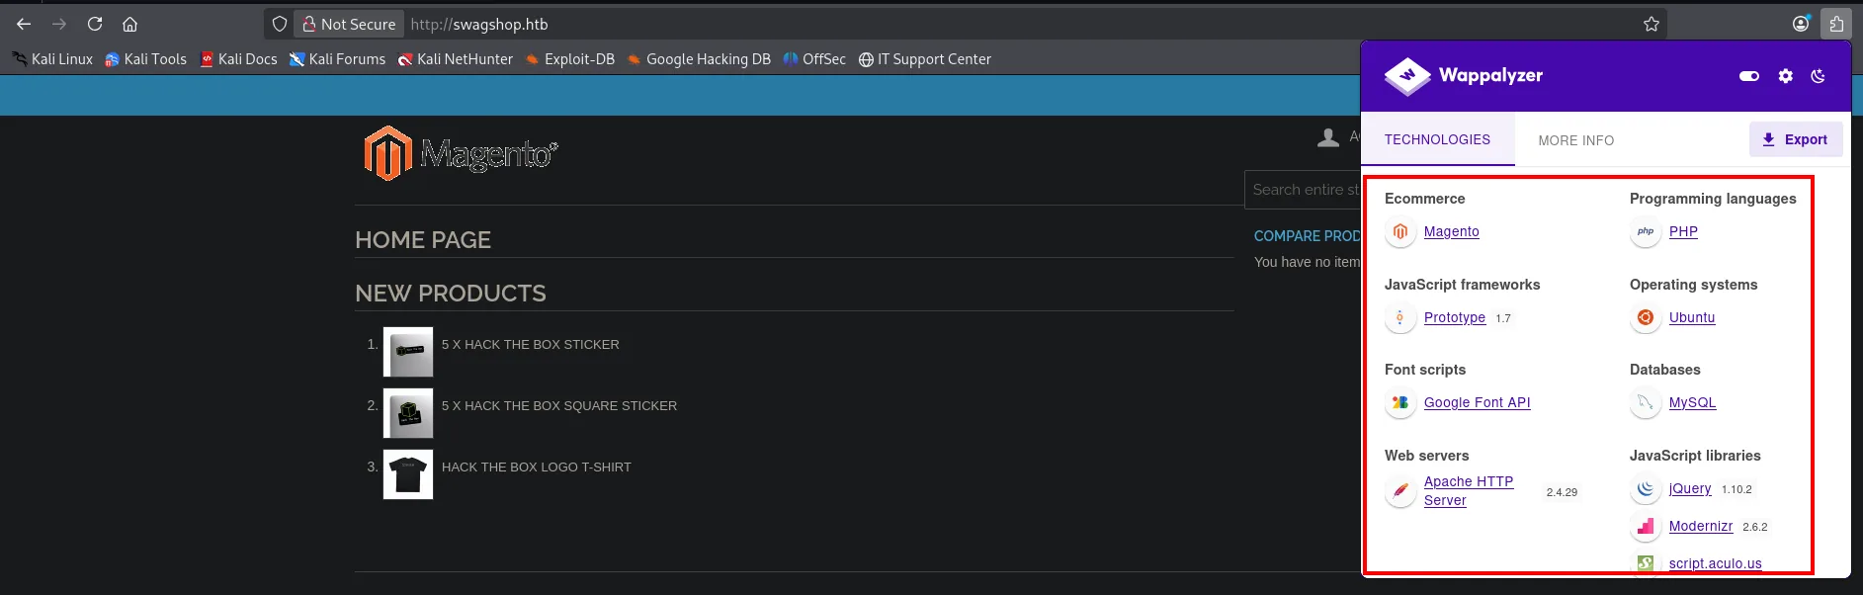Open the extensions puzzle icon
The width and height of the screenshot is (1863, 595).
tap(1836, 24)
